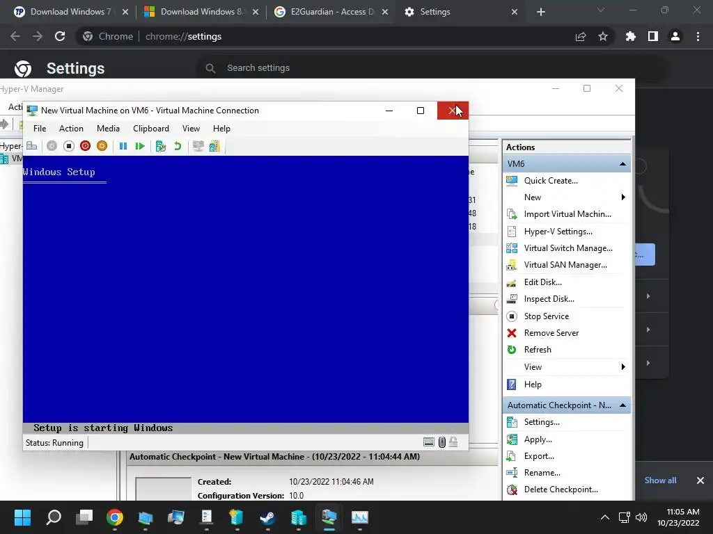Focus the Chrome Search settings field
713x534 pixels.
pos(432,68)
